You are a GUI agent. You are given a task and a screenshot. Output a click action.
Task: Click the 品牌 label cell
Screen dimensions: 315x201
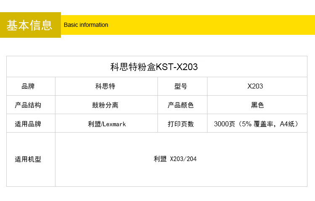[x=28, y=86]
